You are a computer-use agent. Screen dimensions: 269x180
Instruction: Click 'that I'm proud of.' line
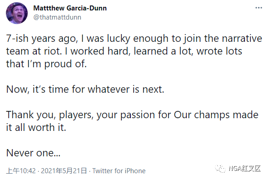(46, 64)
